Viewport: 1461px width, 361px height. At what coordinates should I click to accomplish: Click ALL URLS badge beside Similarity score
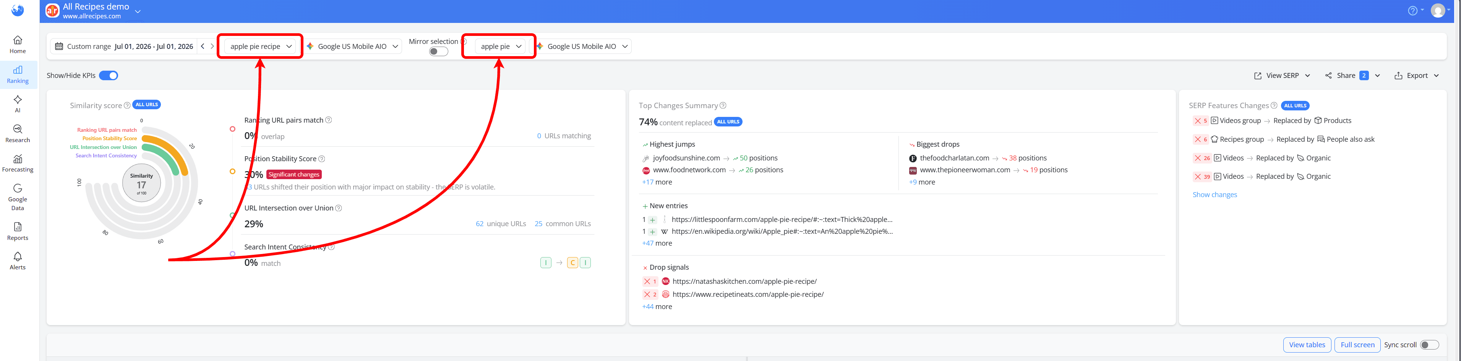(x=146, y=105)
